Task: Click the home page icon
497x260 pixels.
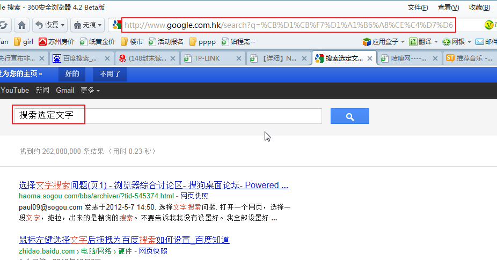Action: coord(21,25)
